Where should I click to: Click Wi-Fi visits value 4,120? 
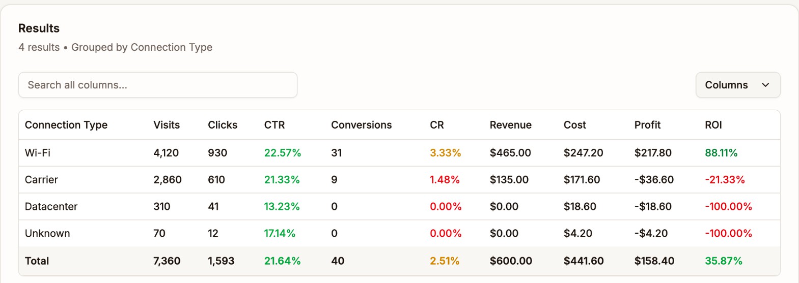pos(166,153)
